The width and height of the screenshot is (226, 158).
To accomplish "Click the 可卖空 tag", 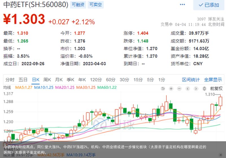I will 95,5.
